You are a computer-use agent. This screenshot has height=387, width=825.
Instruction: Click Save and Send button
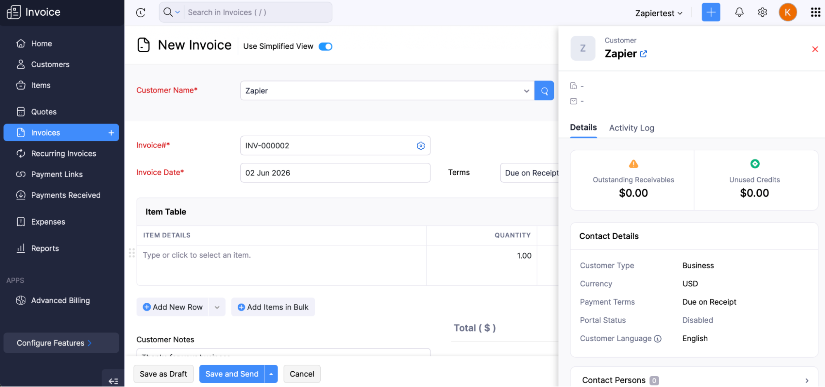232,374
